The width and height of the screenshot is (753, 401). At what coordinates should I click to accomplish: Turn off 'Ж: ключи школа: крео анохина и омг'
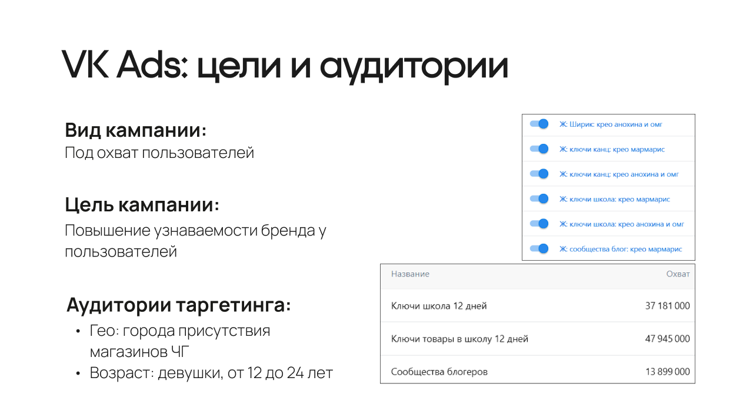tap(539, 224)
